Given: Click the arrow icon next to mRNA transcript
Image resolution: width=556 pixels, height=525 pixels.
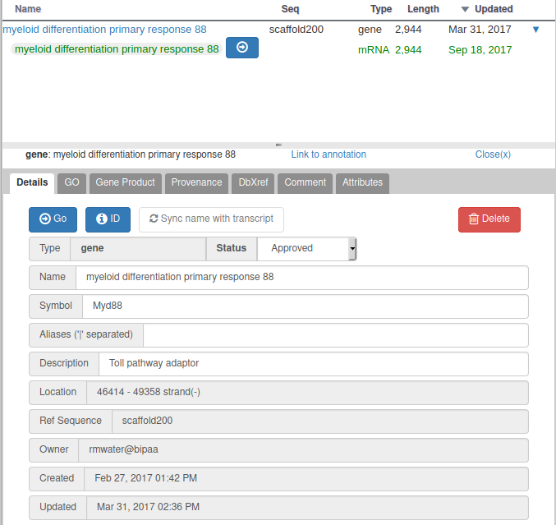Looking at the screenshot, I should (x=241, y=48).
